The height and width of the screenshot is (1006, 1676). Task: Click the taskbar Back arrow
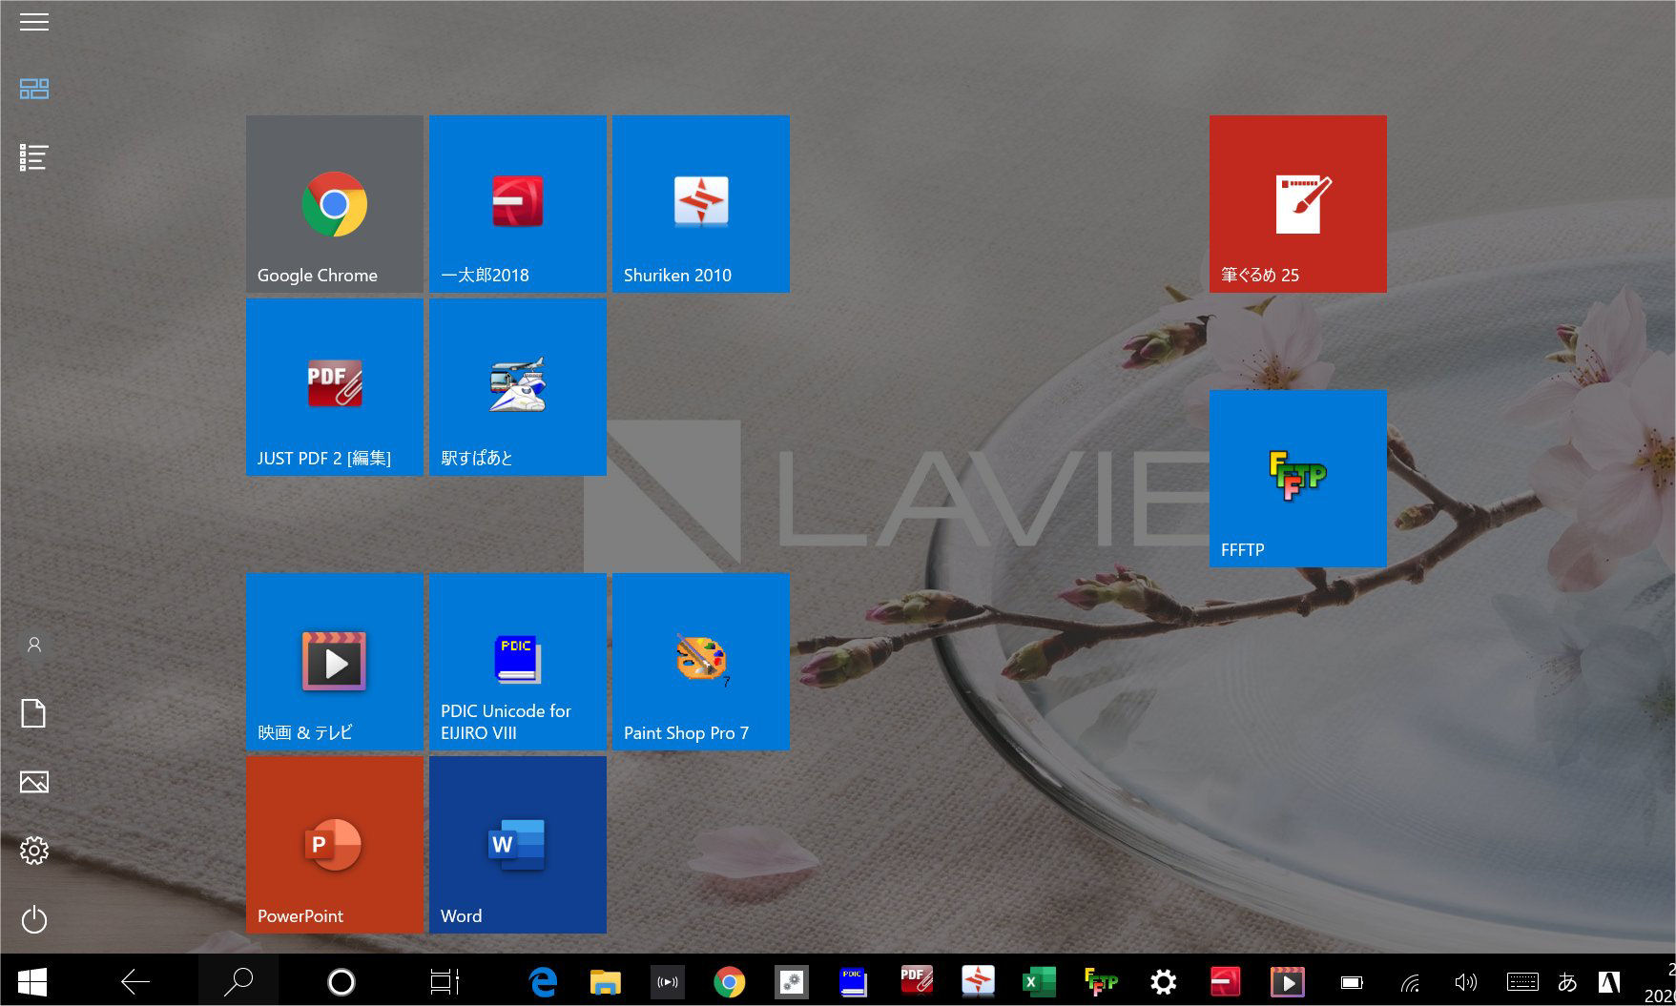tap(134, 981)
